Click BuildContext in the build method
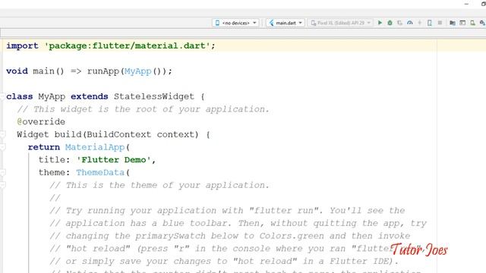486x273 pixels. tap(118, 134)
